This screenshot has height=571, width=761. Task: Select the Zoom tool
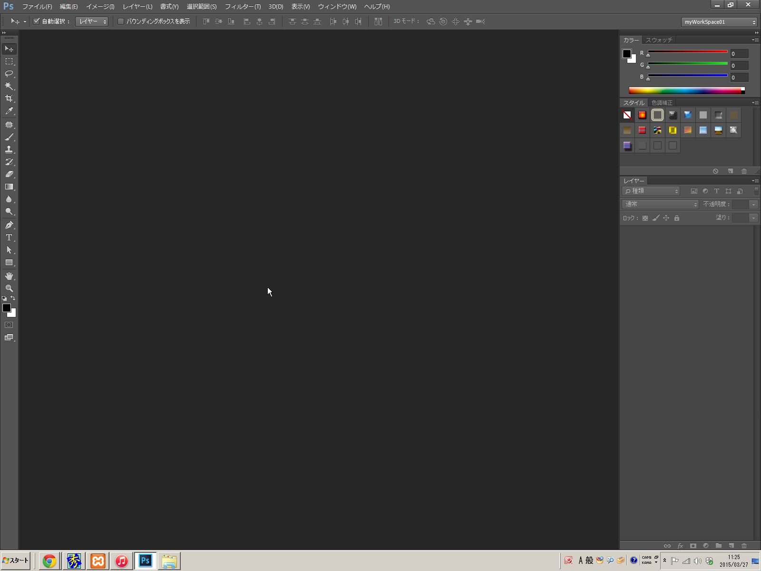(x=9, y=288)
